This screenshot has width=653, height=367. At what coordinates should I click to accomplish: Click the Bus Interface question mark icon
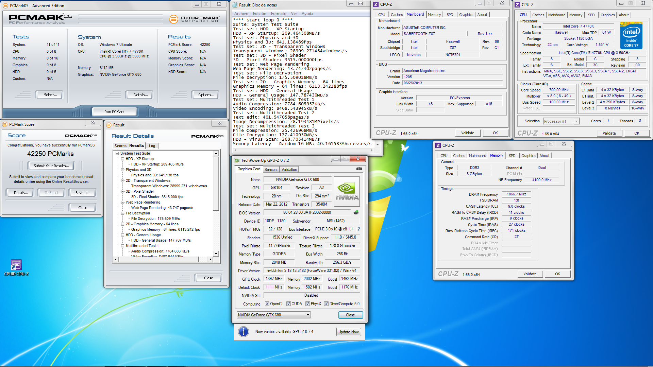pyautogui.click(x=359, y=229)
